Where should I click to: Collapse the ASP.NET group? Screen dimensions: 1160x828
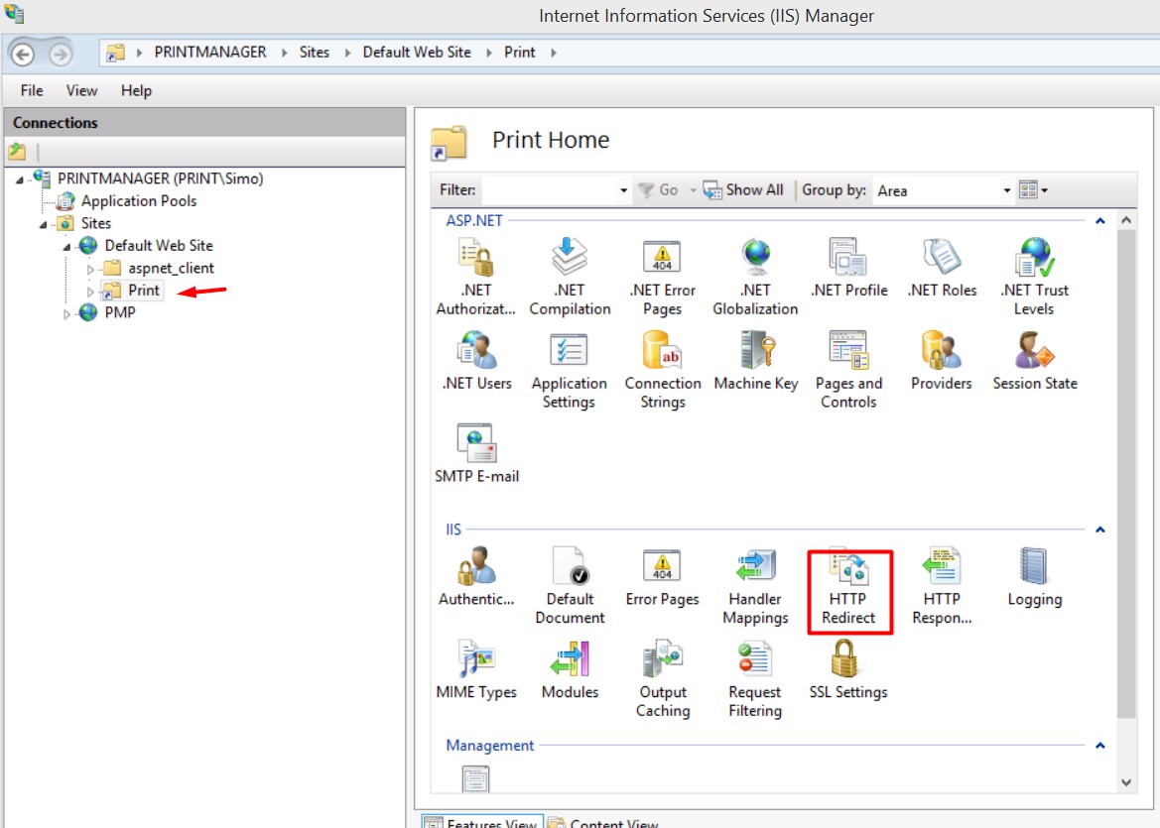pyautogui.click(x=1100, y=221)
